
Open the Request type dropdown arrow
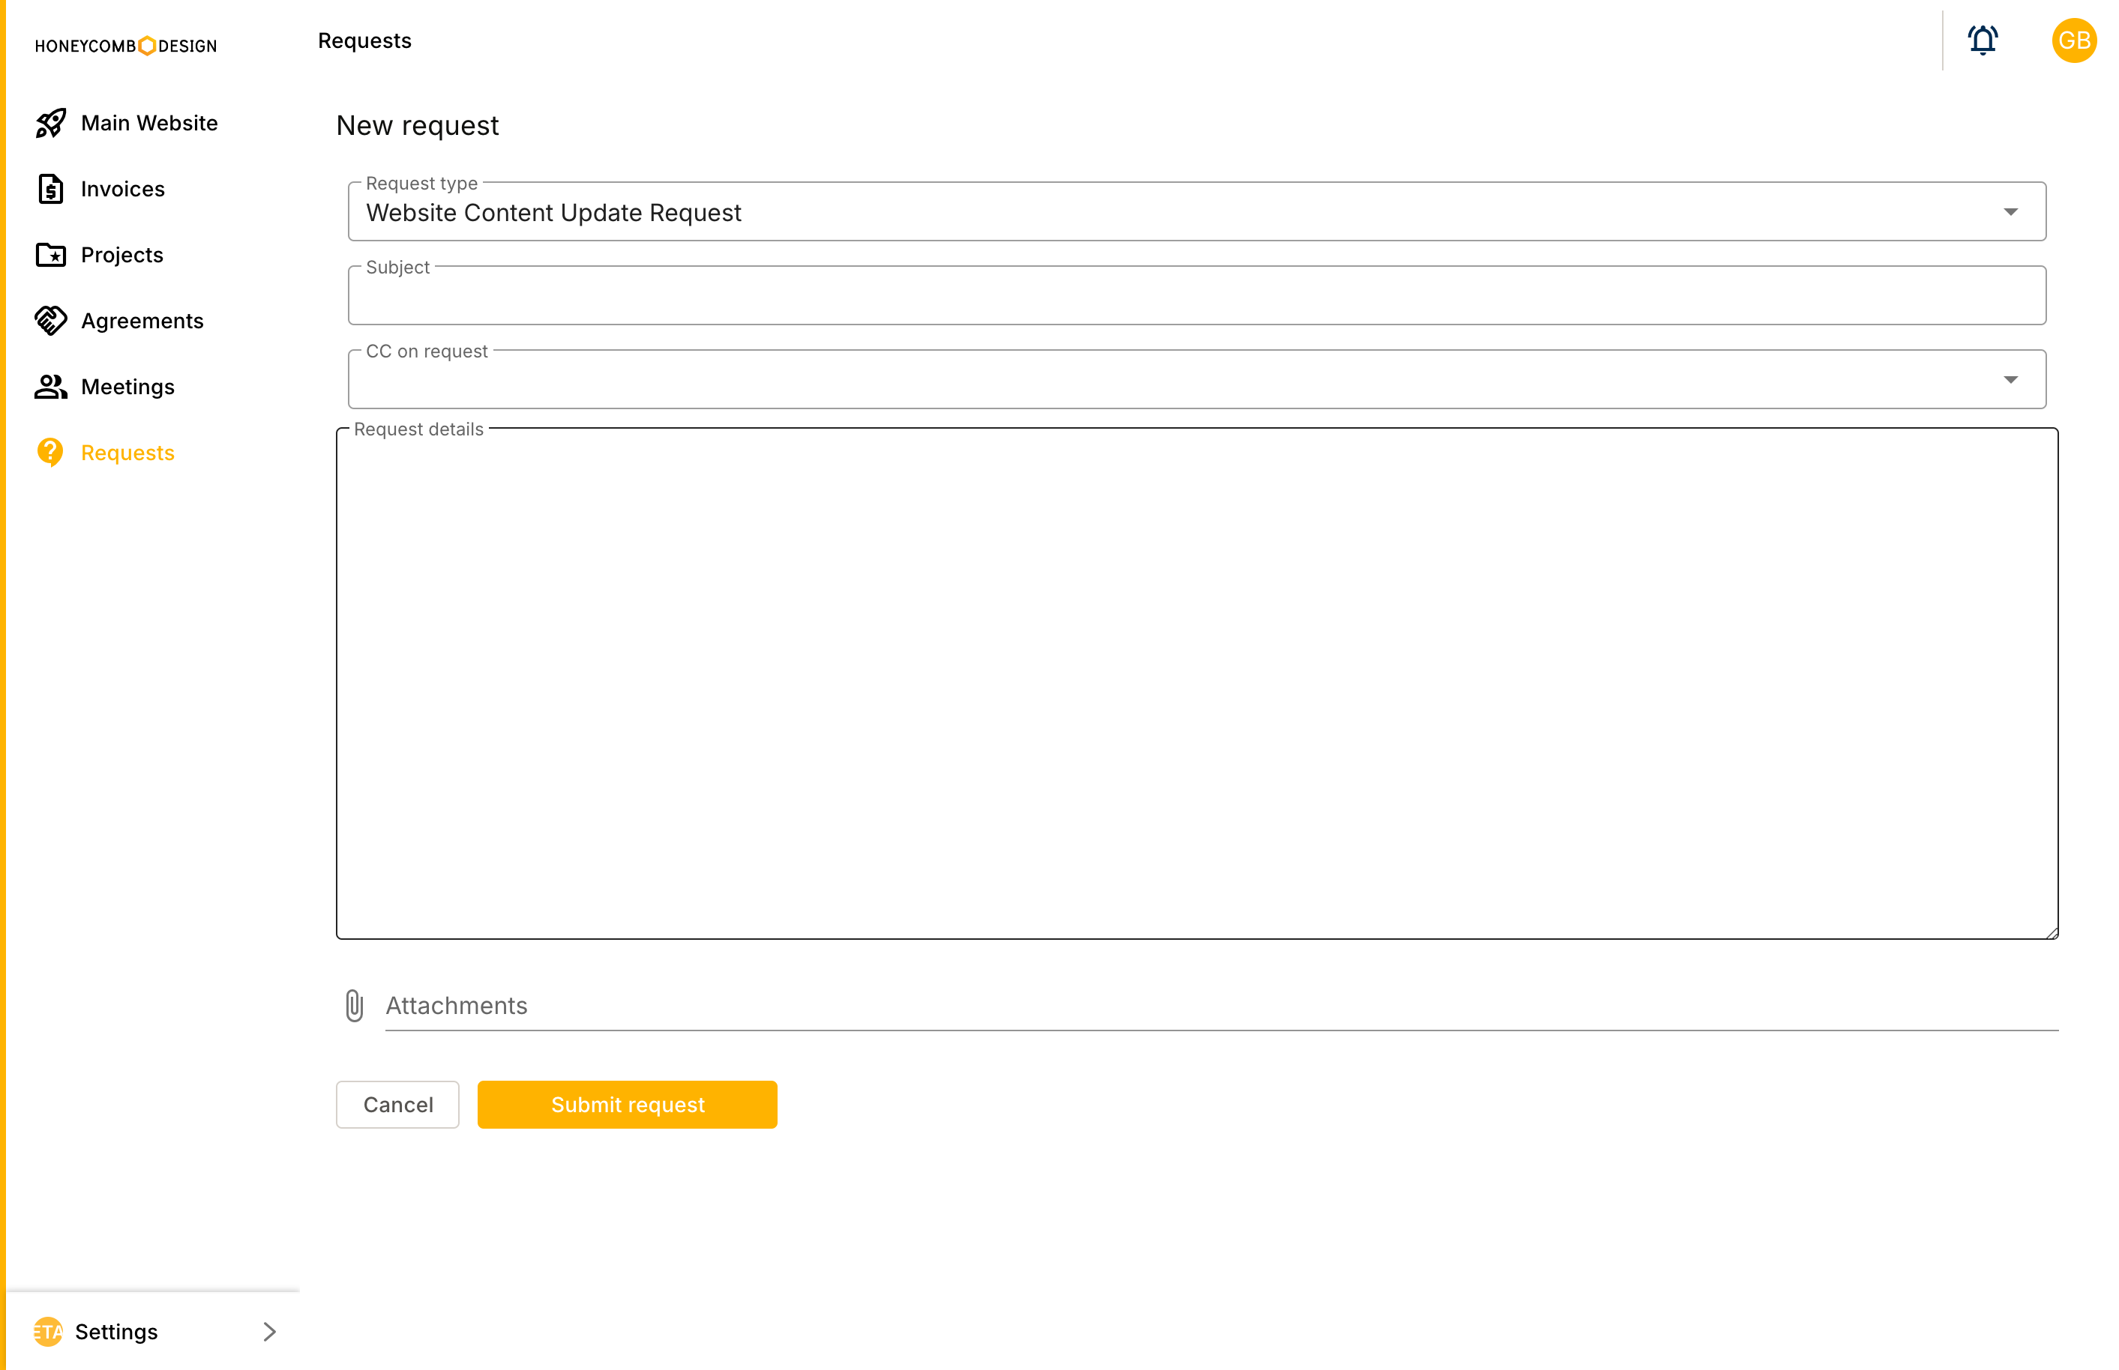2010,212
